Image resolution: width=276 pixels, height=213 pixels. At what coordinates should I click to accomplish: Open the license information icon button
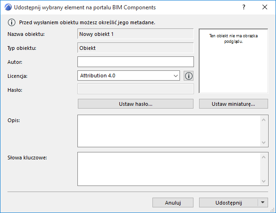tap(188, 76)
